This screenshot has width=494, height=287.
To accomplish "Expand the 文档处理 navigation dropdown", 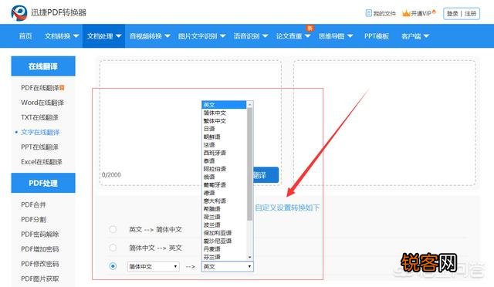I will (x=104, y=36).
